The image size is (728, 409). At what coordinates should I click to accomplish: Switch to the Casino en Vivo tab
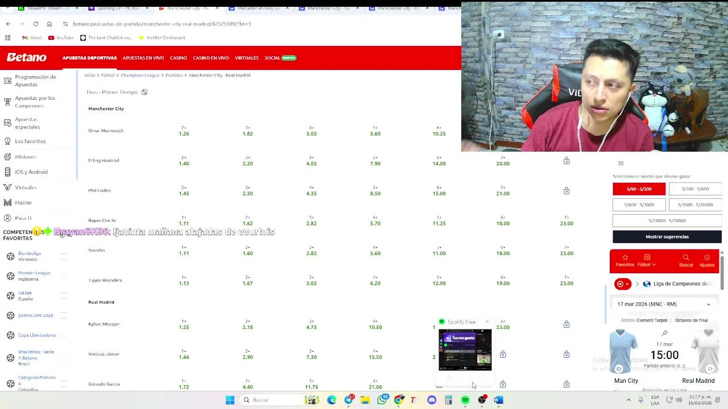(210, 58)
